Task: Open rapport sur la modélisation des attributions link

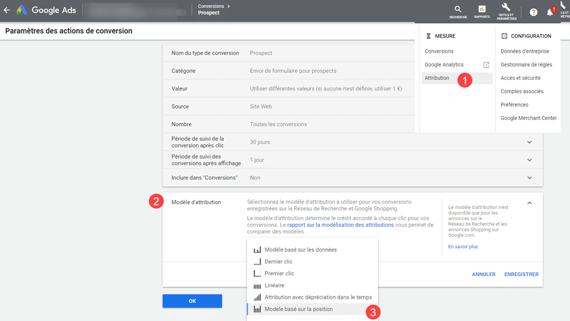Action: 340,225
